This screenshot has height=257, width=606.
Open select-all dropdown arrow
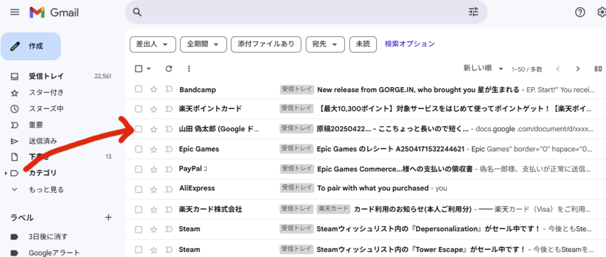tap(149, 69)
